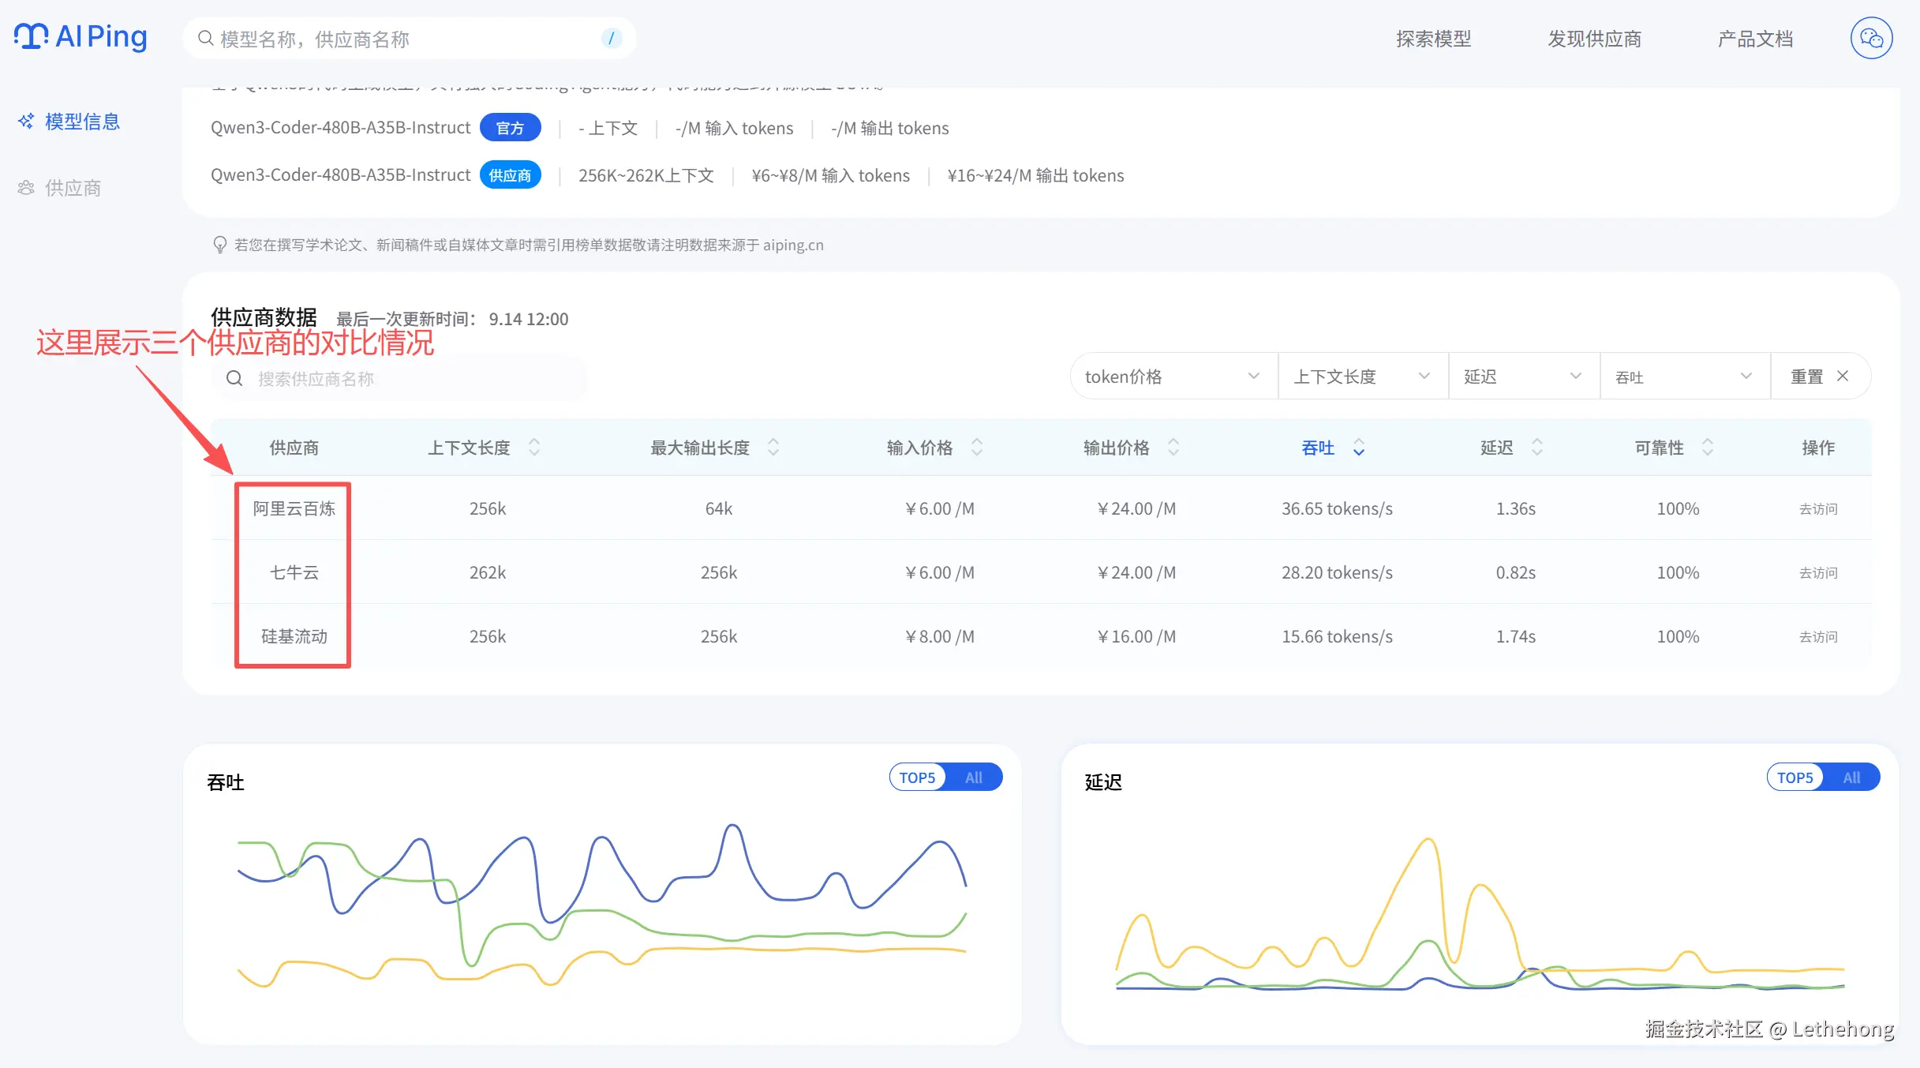Open the 延迟 filter dropdown
The height and width of the screenshot is (1068, 1920).
tap(1523, 377)
